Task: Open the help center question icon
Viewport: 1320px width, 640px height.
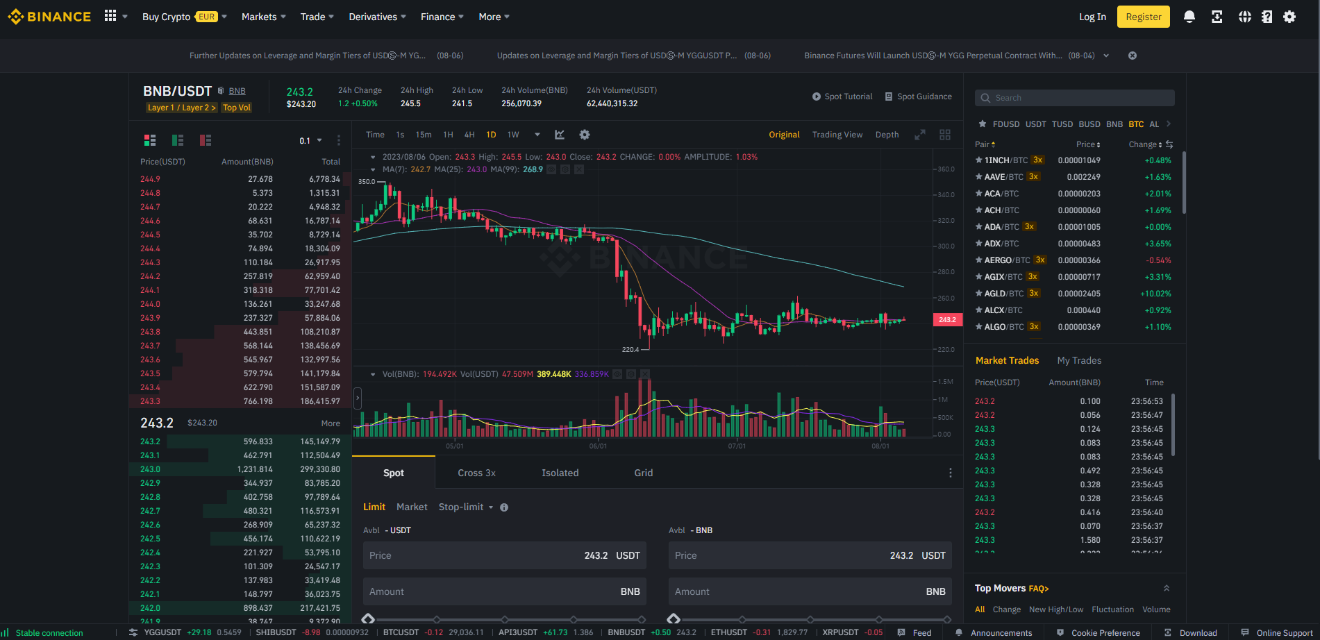Action: click(x=1267, y=17)
